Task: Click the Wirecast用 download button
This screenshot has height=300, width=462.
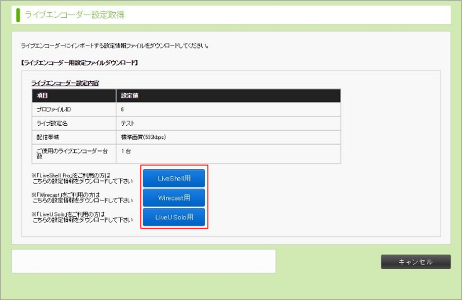Action: click(x=174, y=198)
